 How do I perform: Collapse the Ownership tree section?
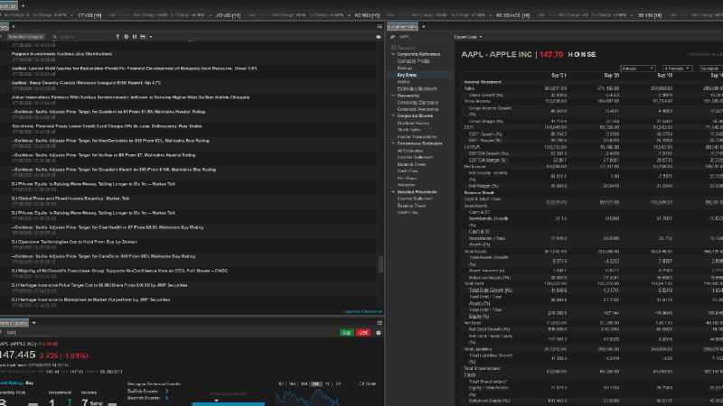coord(393,96)
